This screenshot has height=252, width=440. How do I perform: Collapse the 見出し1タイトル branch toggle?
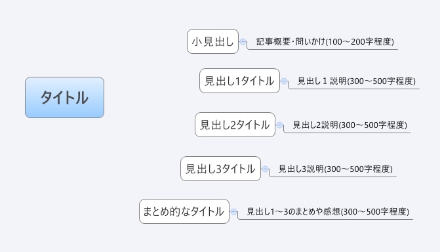coord(284,81)
